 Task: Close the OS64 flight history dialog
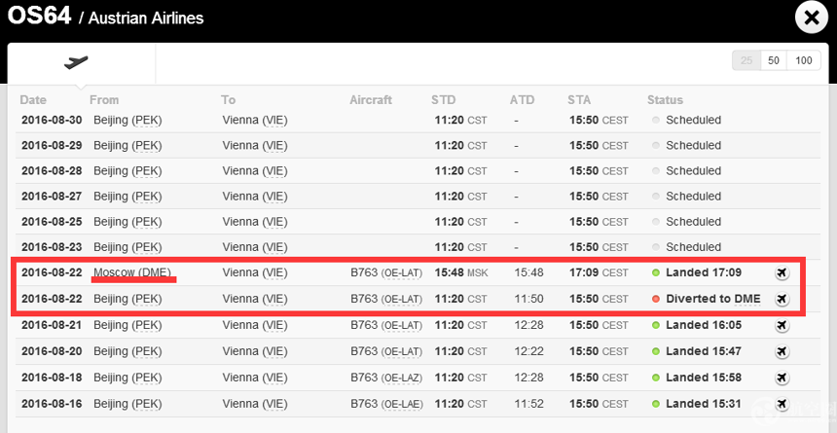(x=812, y=18)
